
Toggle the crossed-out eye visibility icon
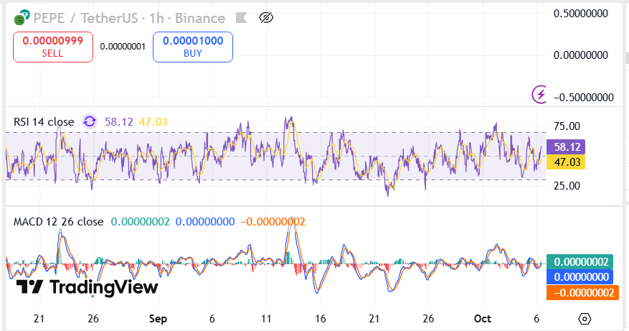pos(266,18)
